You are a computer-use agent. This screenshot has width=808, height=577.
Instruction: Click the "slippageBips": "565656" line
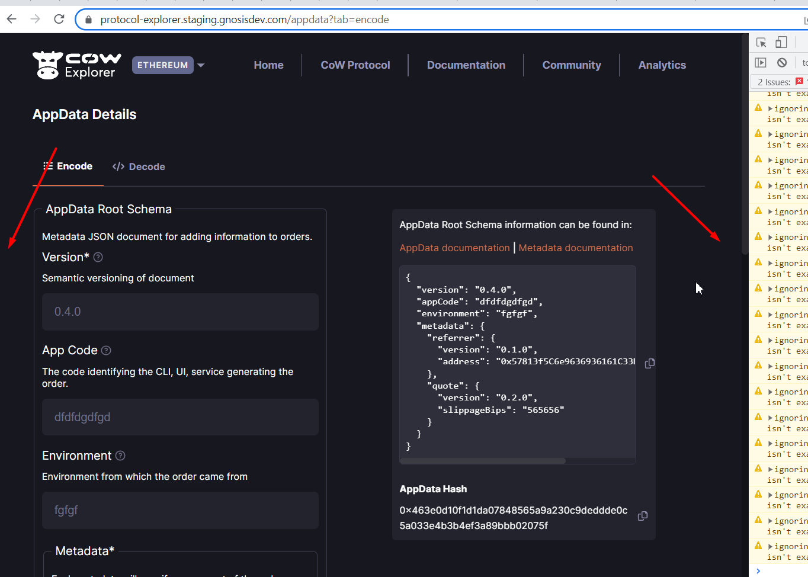(501, 410)
